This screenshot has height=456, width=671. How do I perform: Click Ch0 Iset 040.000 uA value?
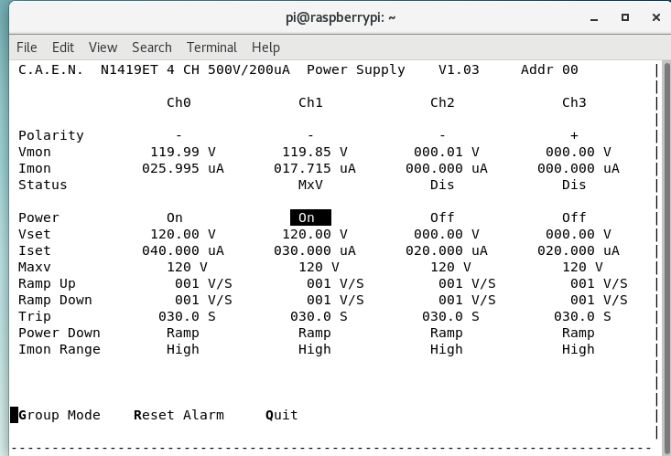coord(183,250)
